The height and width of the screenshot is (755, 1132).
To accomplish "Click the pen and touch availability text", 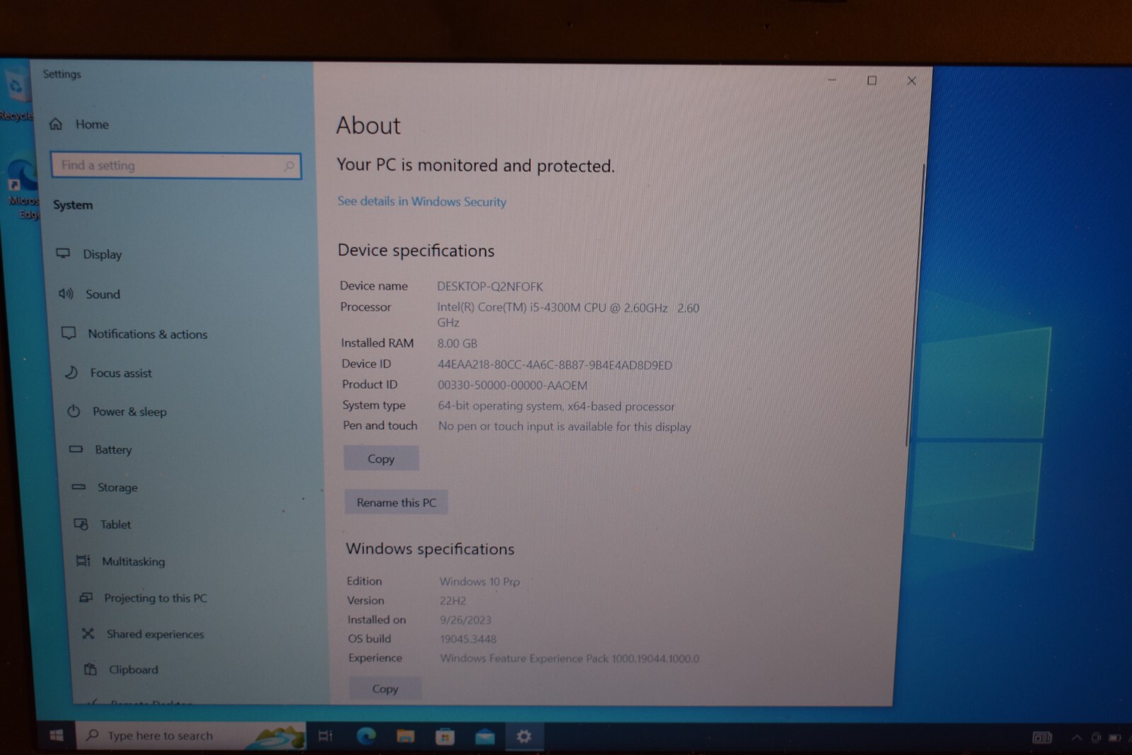I will [x=565, y=427].
